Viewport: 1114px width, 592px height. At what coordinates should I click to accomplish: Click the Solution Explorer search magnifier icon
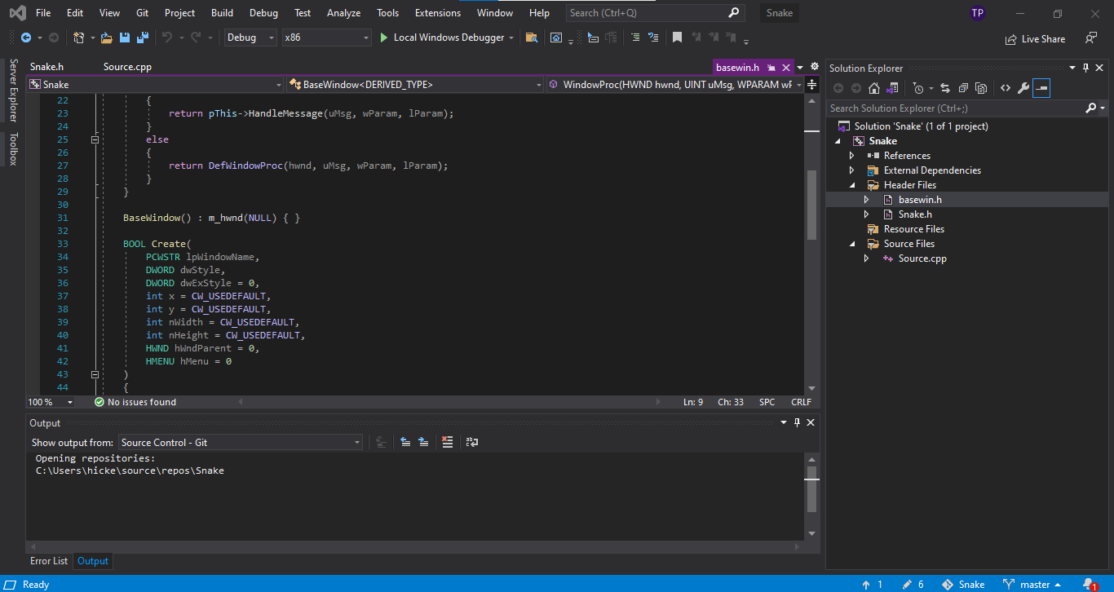(1091, 108)
